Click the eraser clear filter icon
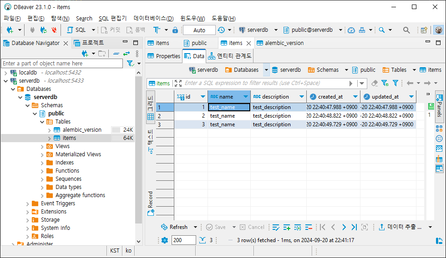Viewport: 446px width, 258px height. point(375,83)
